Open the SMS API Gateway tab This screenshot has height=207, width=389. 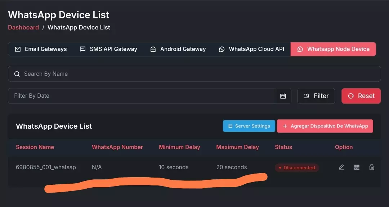[x=108, y=49]
